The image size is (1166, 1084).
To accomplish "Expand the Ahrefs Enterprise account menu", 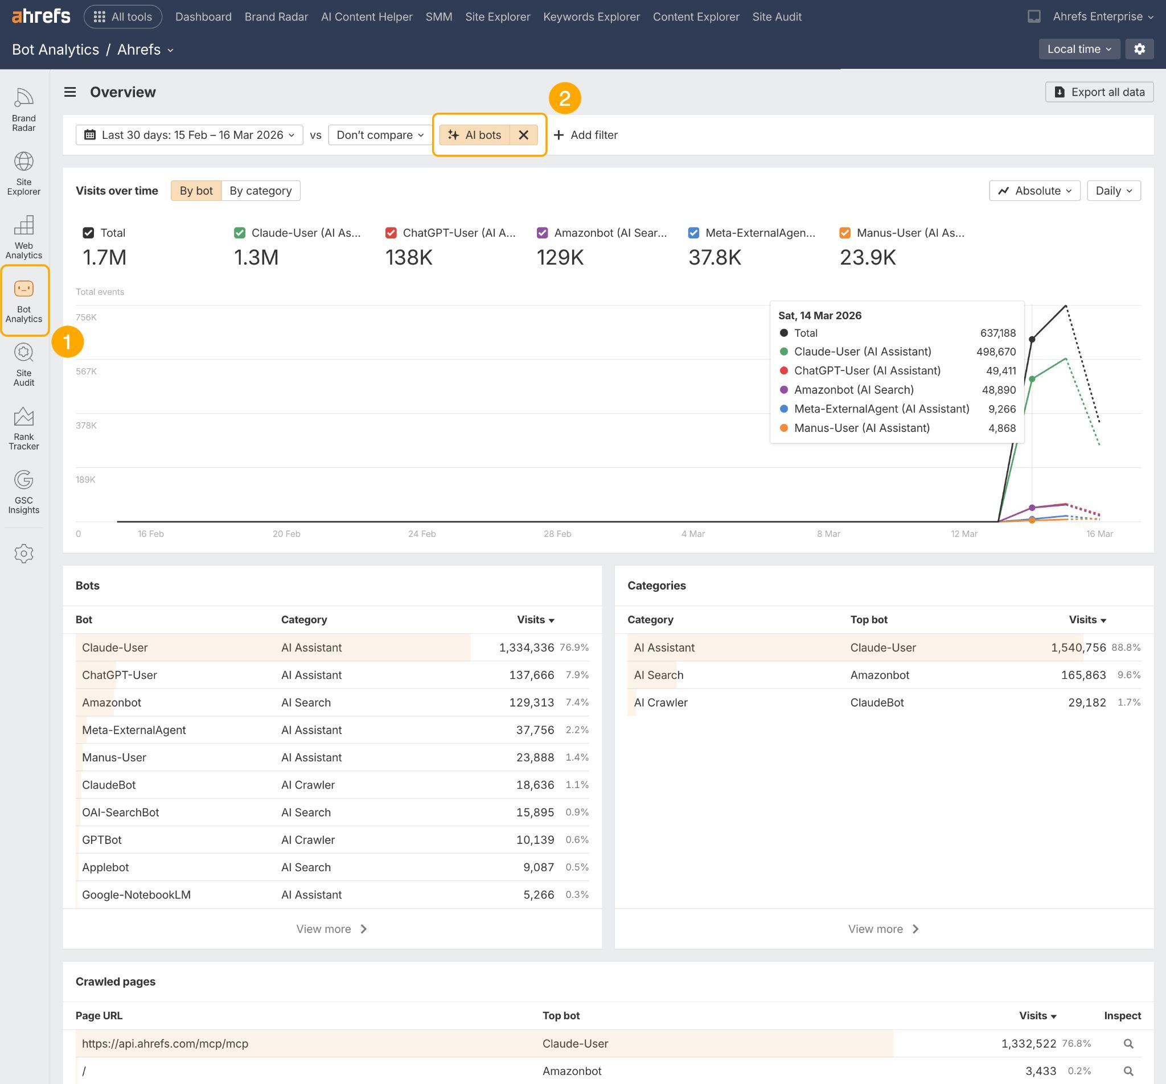I will pyautogui.click(x=1103, y=17).
